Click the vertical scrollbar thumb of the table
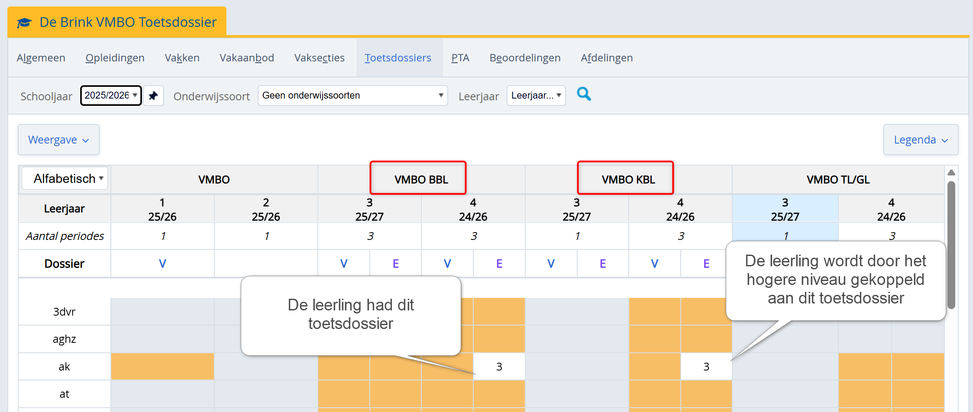 click(x=951, y=244)
